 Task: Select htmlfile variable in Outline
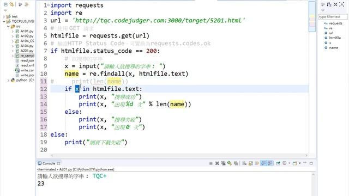335,38
